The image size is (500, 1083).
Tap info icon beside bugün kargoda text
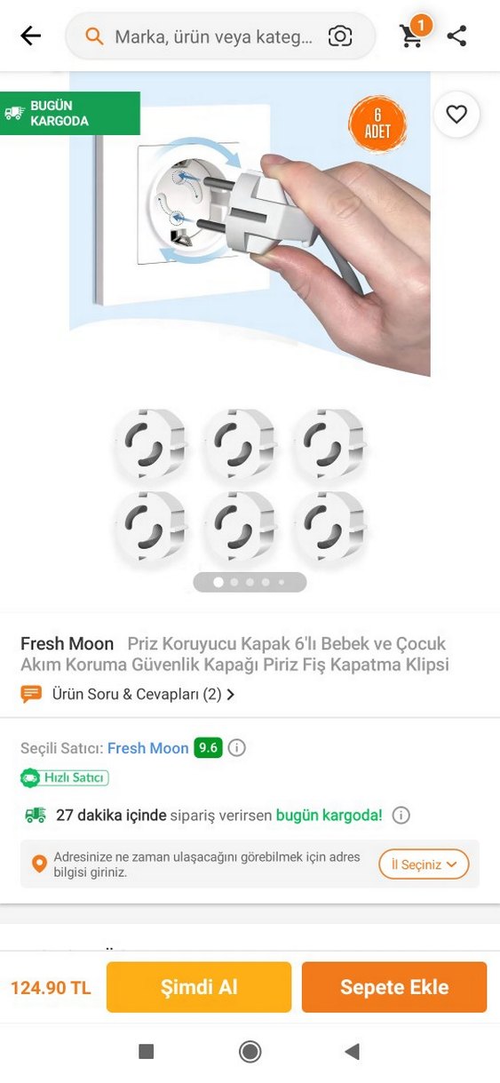click(x=401, y=815)
